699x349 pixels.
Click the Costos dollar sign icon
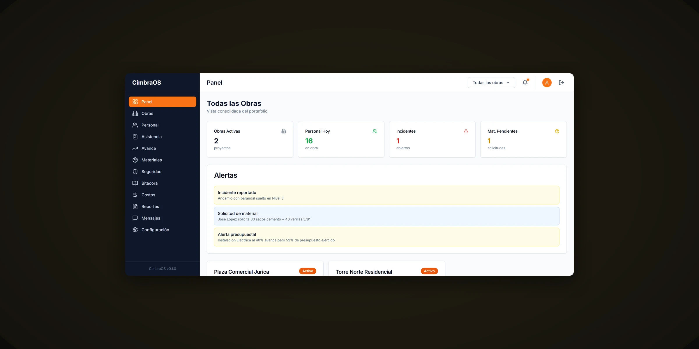[x=135, y=195]
